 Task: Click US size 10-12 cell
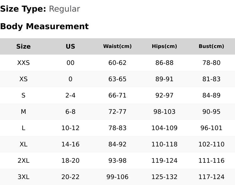(70, 128)
